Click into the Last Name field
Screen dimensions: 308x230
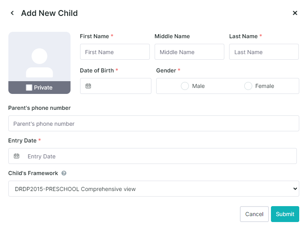[x=264, y=52]
